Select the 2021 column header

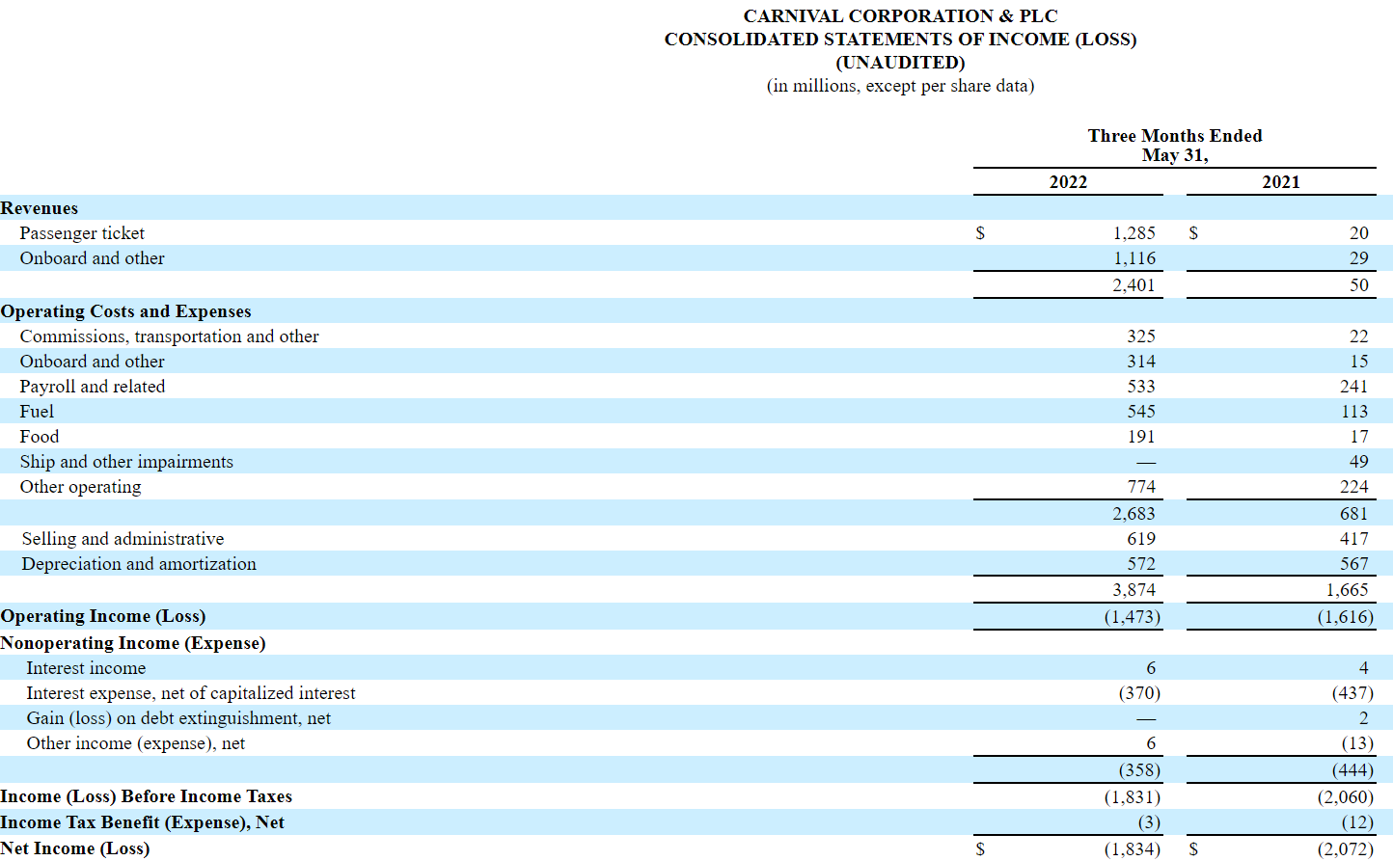tap(1281, 182)
